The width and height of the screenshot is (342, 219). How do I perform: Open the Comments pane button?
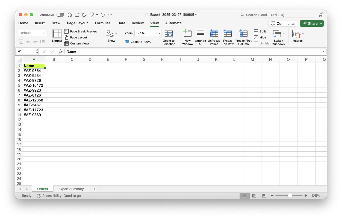[x=282, y=23]
